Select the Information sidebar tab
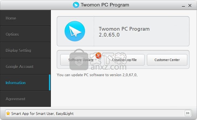Viewport: 197px width, 120px height. 25,83
